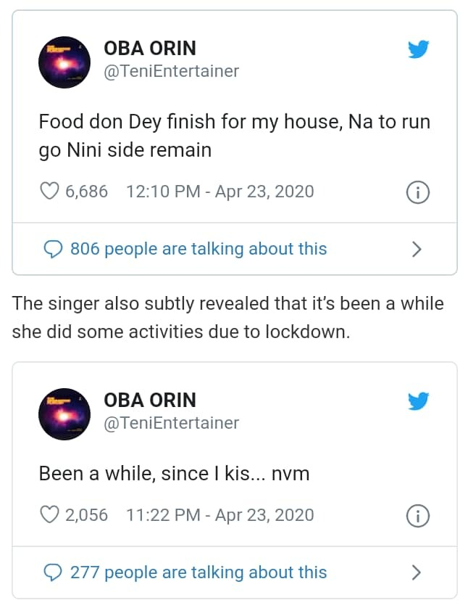Viewport: 468px width, 608px height.
Task: Click the 'Been a while, since I kis' text
Action: (x=174, y=474)
